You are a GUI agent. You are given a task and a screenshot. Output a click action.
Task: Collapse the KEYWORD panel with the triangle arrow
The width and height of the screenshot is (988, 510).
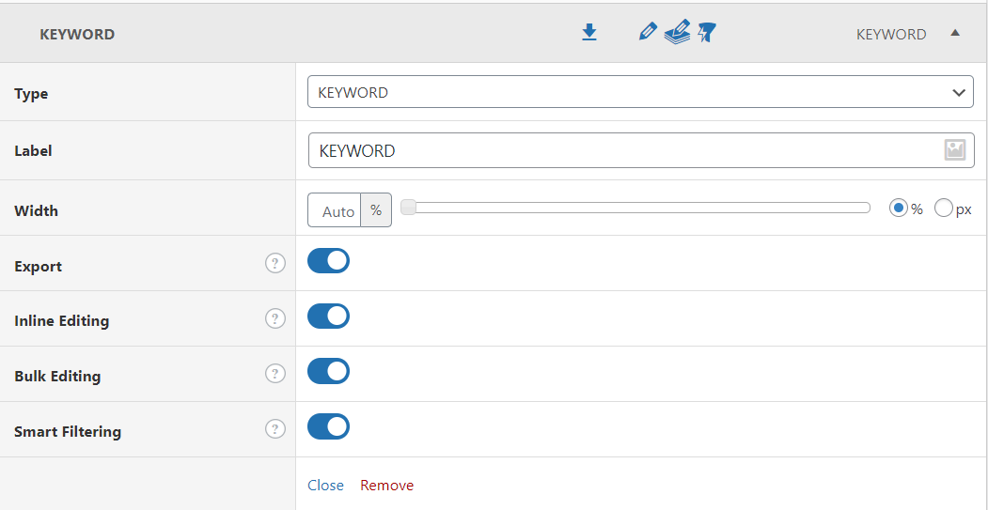click(955, 33)
